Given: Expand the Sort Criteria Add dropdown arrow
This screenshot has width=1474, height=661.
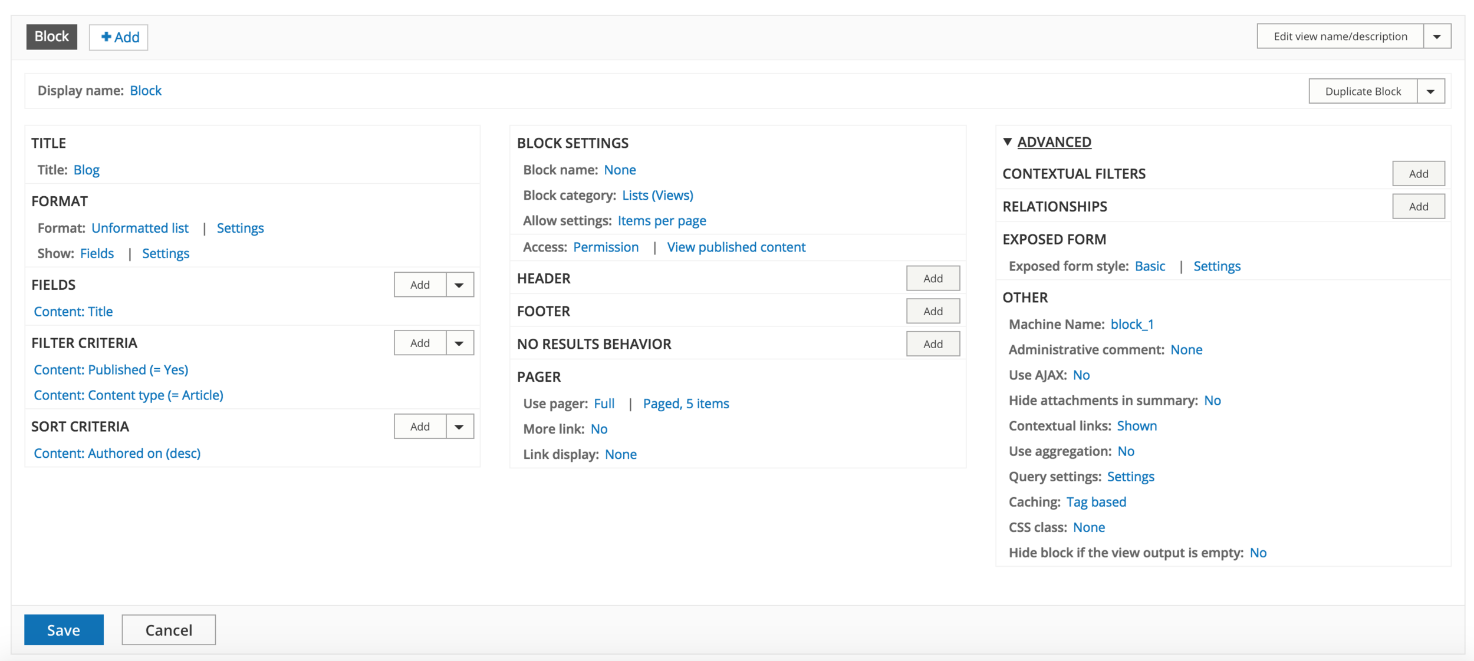Looking at the screenshot, I should point(459,427).
